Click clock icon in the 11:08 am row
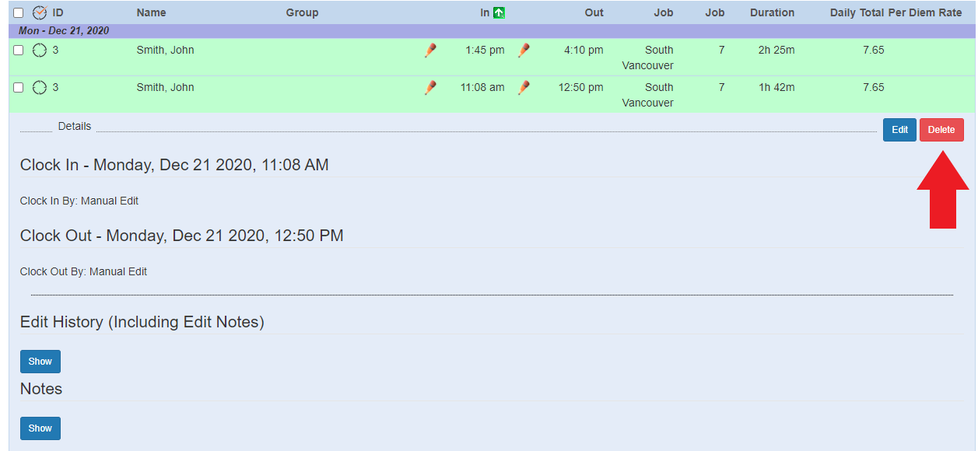This screenshot has width=978, height=451. (40, 88)
